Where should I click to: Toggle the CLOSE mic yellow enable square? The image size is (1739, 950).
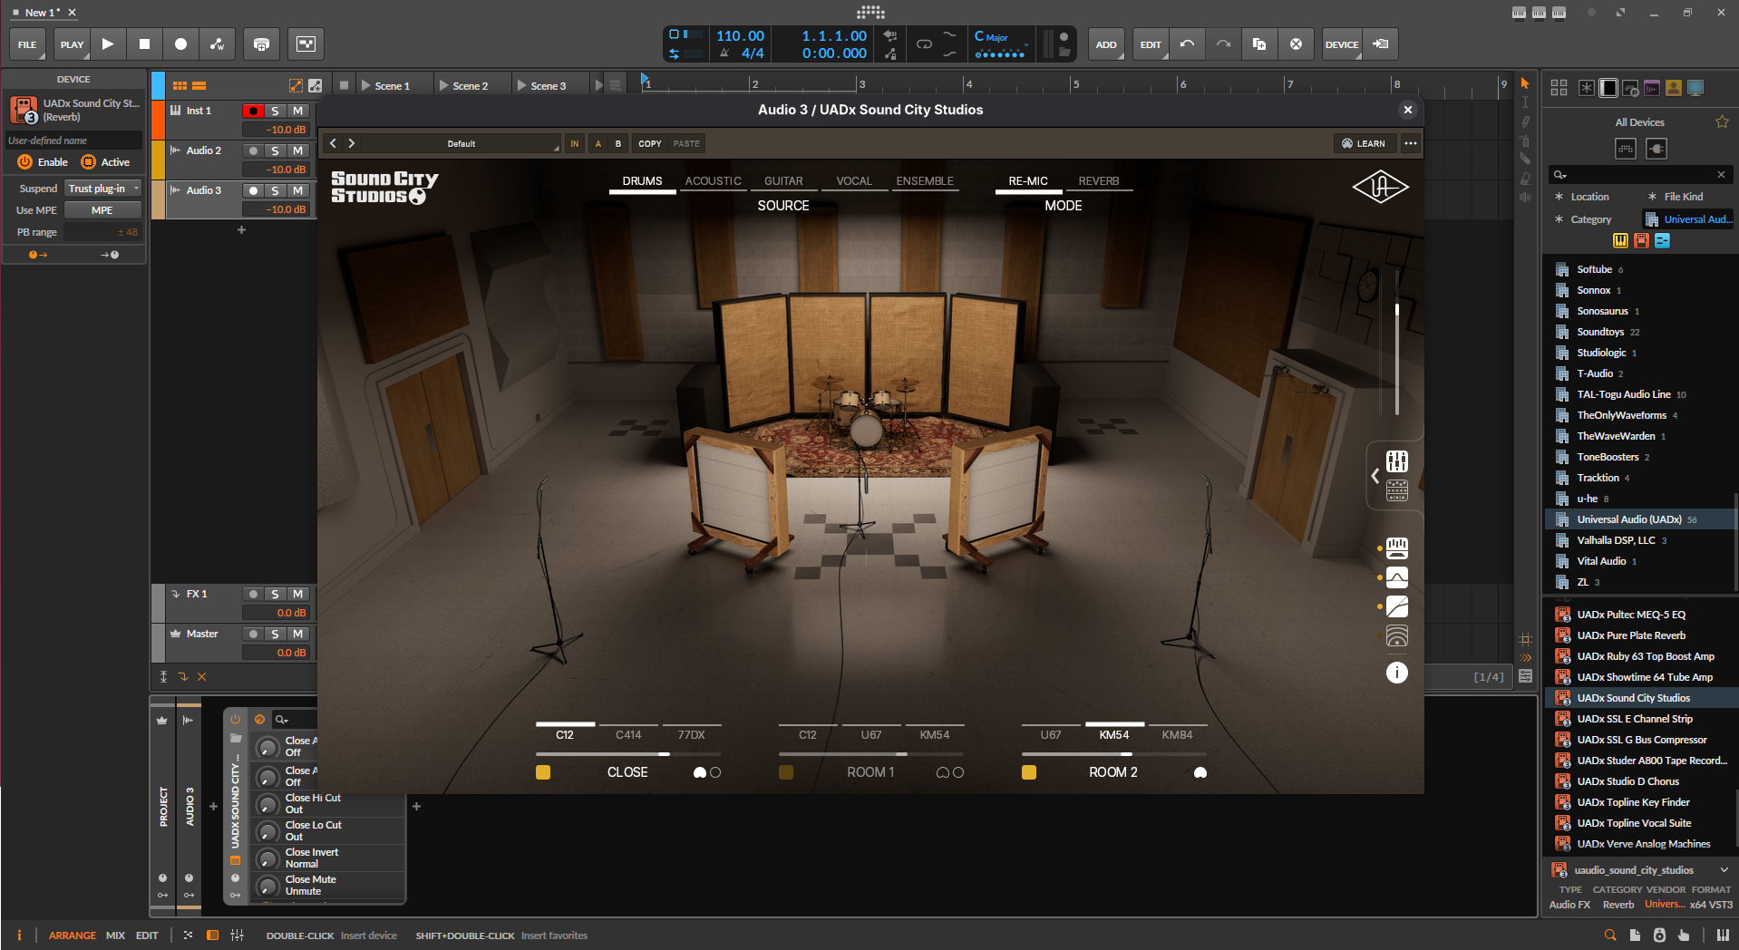pyautogui.click(x=543, y=772)
